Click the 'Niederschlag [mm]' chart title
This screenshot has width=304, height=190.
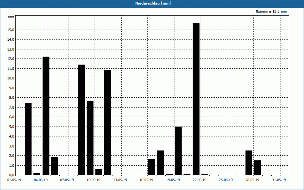[153, 3]
